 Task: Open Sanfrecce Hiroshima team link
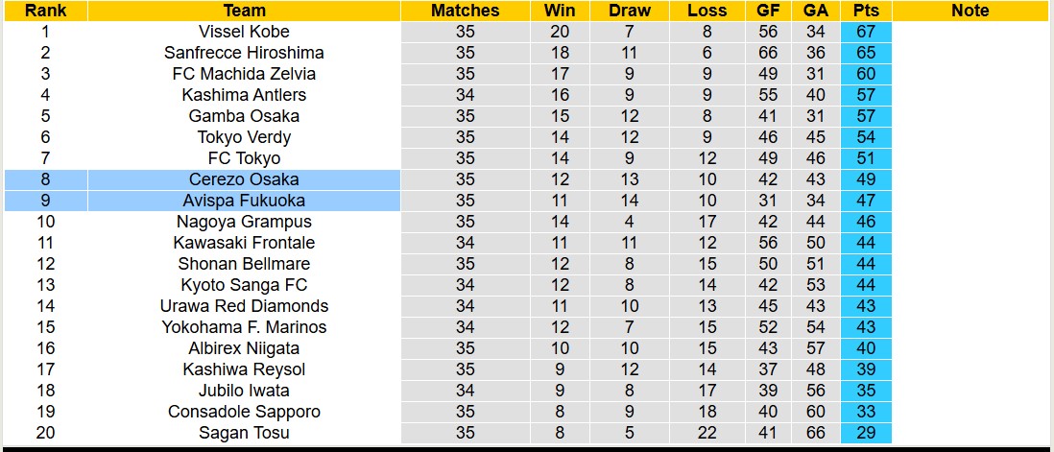point(244,53)
